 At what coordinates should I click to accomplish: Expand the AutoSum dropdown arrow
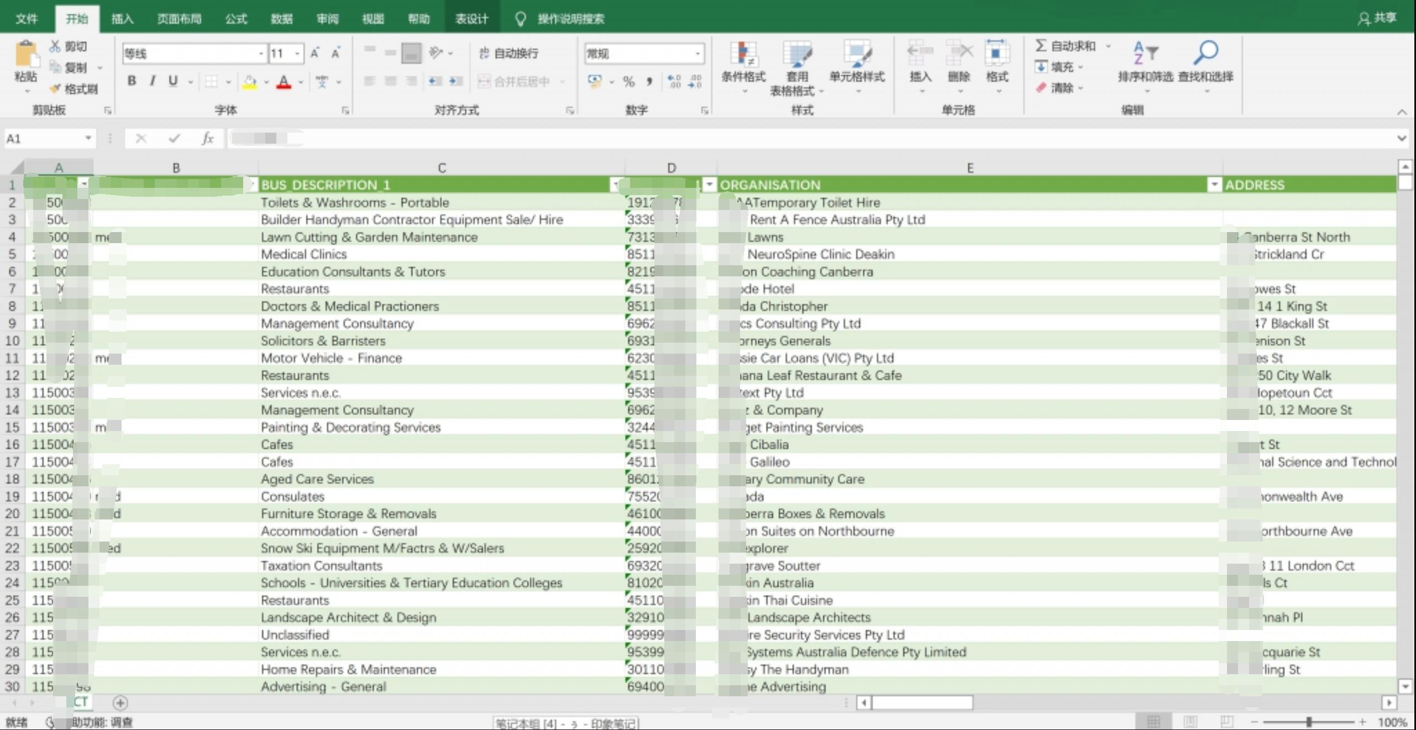pos(1108,46)
